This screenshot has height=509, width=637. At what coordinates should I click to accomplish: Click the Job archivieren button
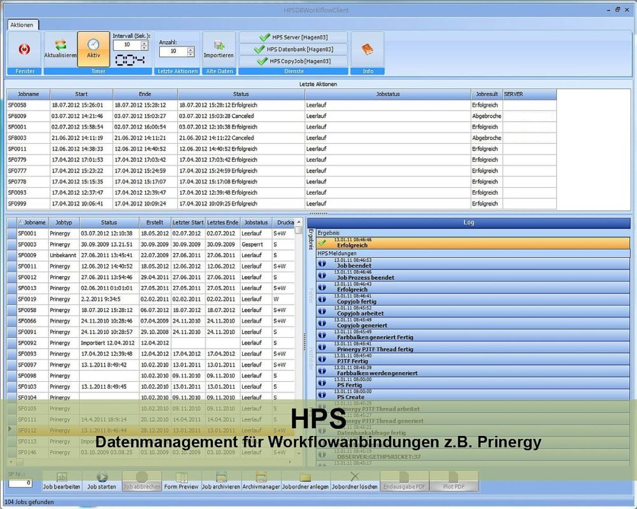(221, 481)
